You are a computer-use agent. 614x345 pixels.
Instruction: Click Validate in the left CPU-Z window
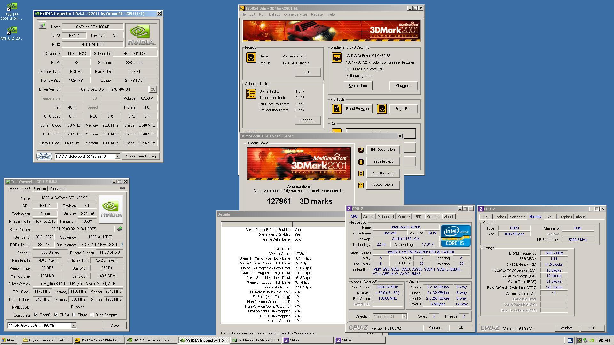[x=435, y=328]
